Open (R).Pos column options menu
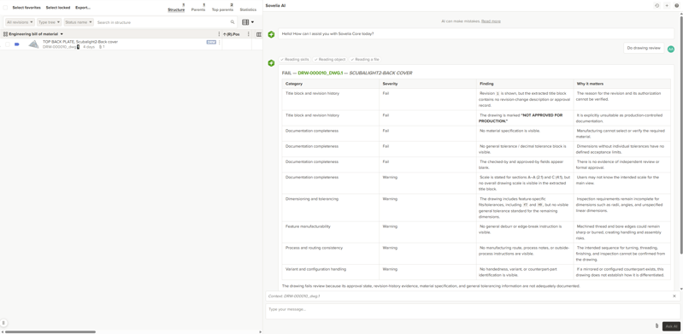Viewport: 683px width, 334px height. [248, 34]
